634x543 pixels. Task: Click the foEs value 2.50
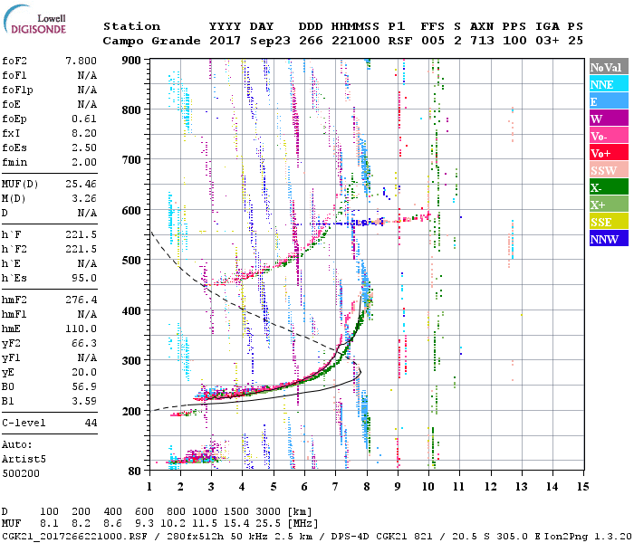tap(84, 148)
